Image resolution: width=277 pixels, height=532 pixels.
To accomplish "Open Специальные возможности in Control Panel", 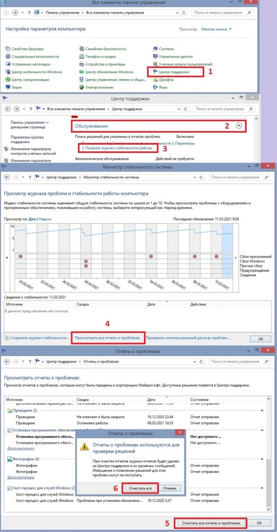I will coord(32,57).
